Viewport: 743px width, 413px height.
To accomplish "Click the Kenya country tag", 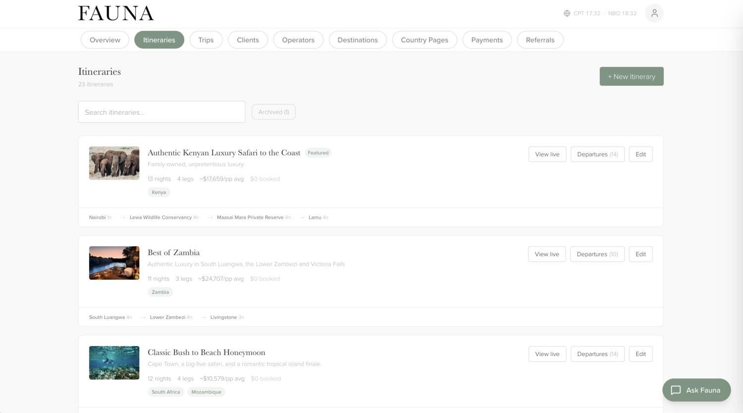I will 159,192.
